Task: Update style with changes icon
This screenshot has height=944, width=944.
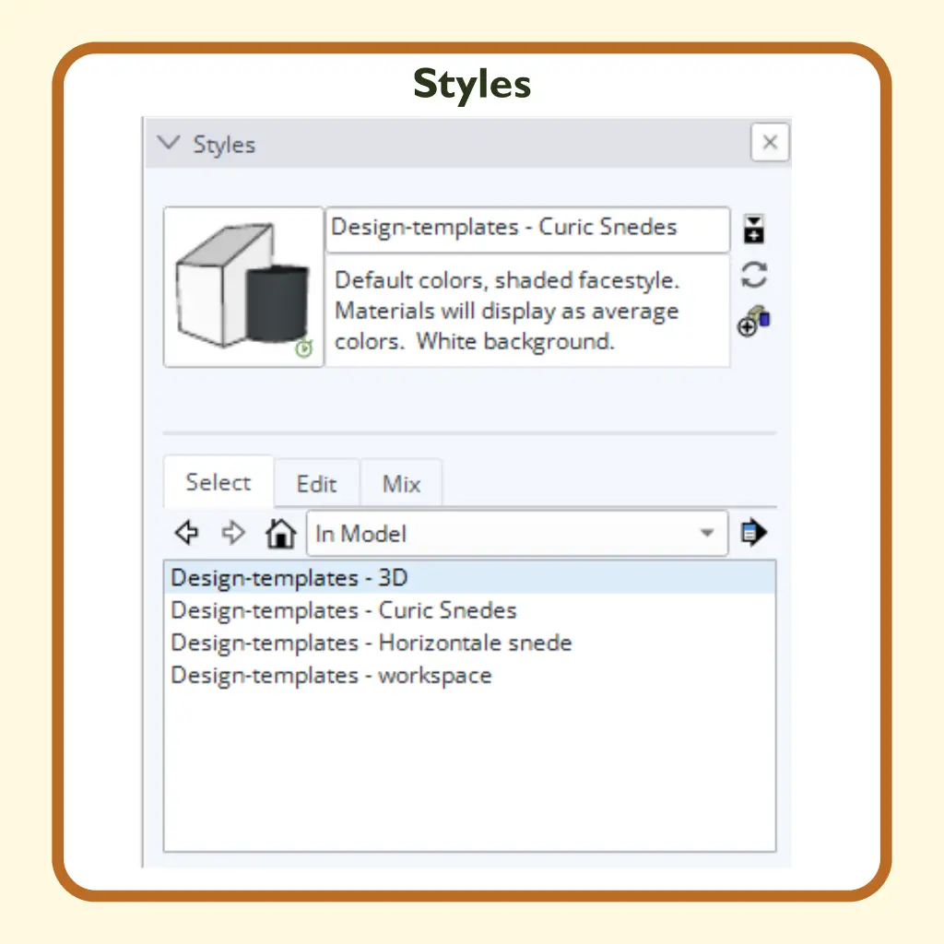Action: pos(753,275)
